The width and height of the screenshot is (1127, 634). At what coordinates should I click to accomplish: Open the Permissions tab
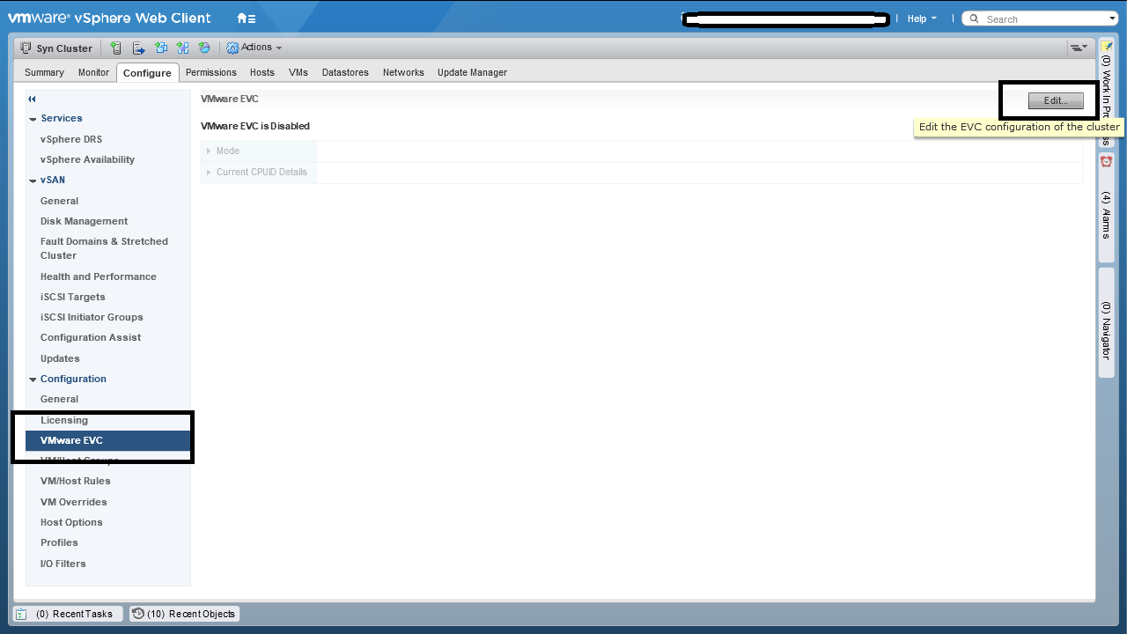[x=211, y=72]
